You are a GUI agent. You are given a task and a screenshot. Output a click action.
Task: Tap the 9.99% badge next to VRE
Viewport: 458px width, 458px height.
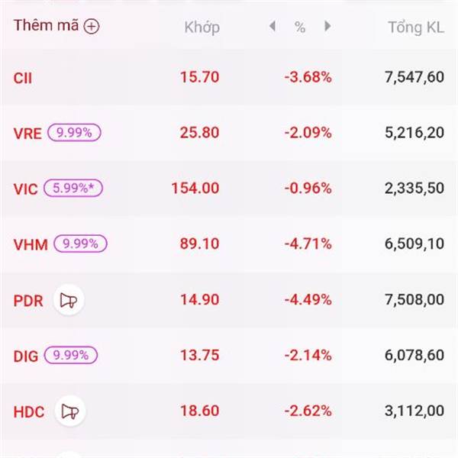[x=74, y=132]
